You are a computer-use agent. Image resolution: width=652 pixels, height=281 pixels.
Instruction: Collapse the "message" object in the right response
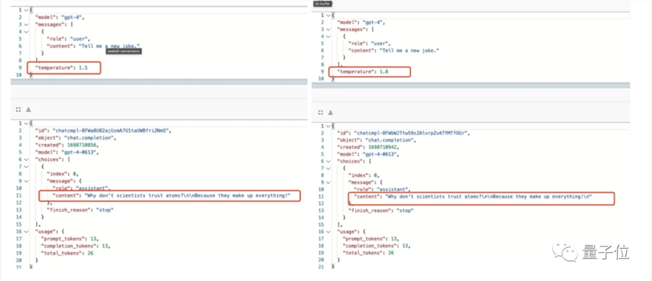(328, 182)
